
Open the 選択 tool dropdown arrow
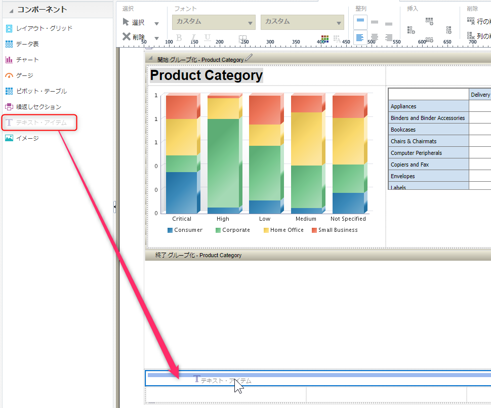pos(156,23)
